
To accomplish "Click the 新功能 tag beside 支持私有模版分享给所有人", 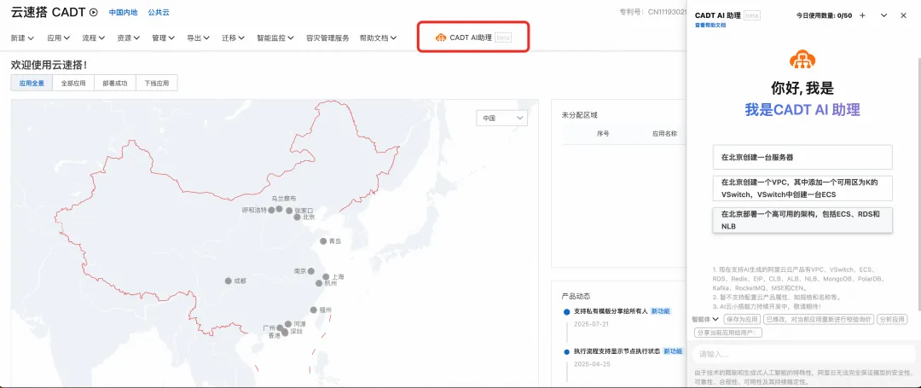I will (660, 311).
